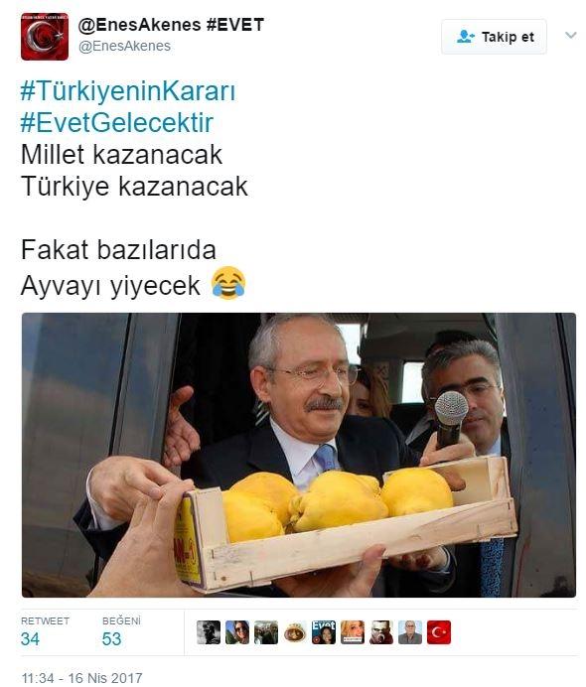Click the tweet timestamp 16 Nis 2017
586x687 pixels.
(x=82, y=678)
